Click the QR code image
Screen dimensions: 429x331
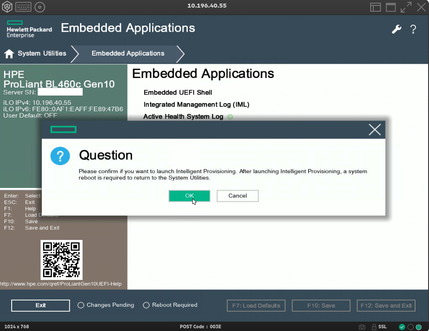(62, 260)
